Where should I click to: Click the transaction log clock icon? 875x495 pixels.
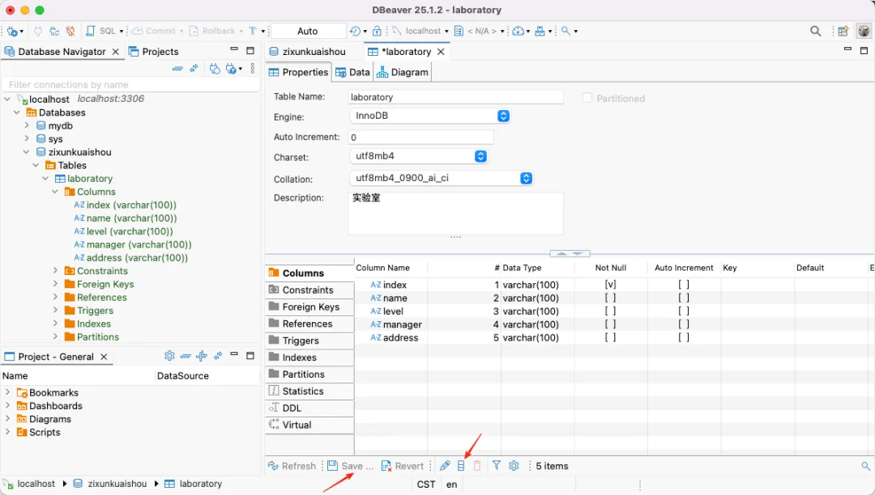point(355,32)
